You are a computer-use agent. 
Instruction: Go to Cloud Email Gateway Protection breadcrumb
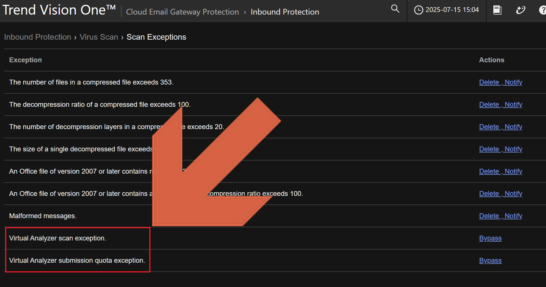pos(182,12)
